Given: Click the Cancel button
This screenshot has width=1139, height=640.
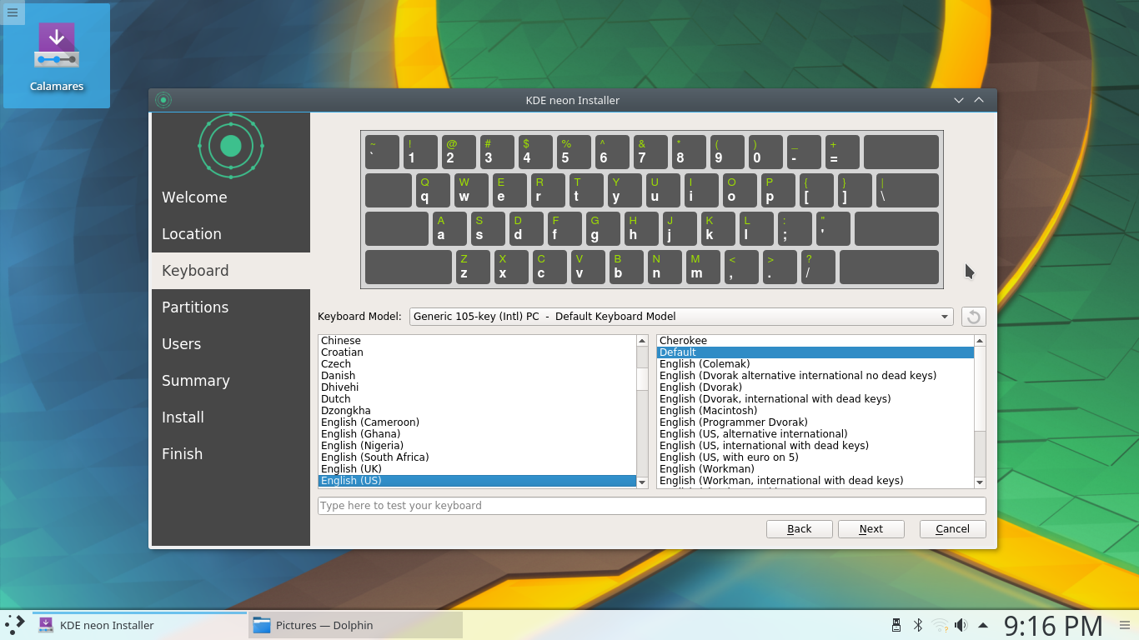Looking at the screenshot, I should (953, 529).
